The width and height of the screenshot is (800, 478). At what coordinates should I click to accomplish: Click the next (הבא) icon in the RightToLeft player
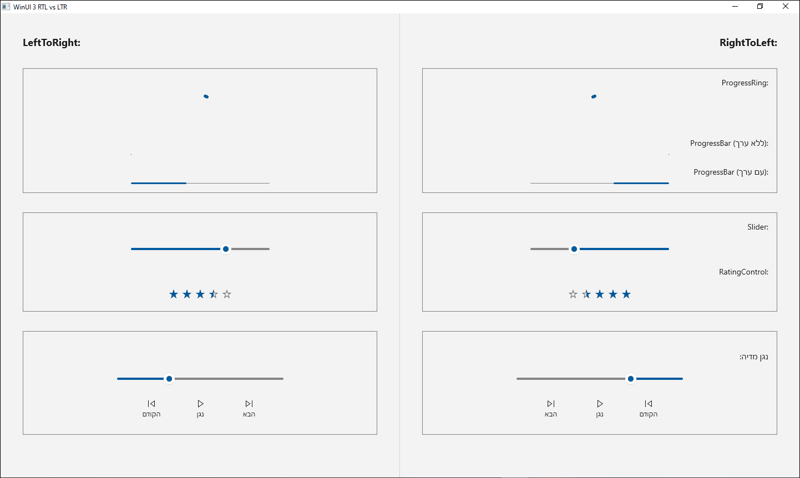[x=550, y=404]
